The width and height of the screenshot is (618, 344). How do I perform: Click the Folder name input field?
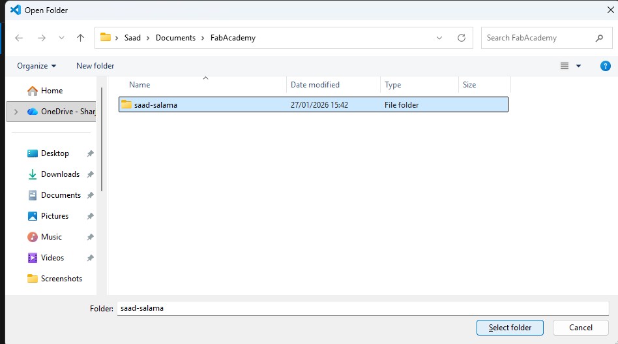point(363,309)
